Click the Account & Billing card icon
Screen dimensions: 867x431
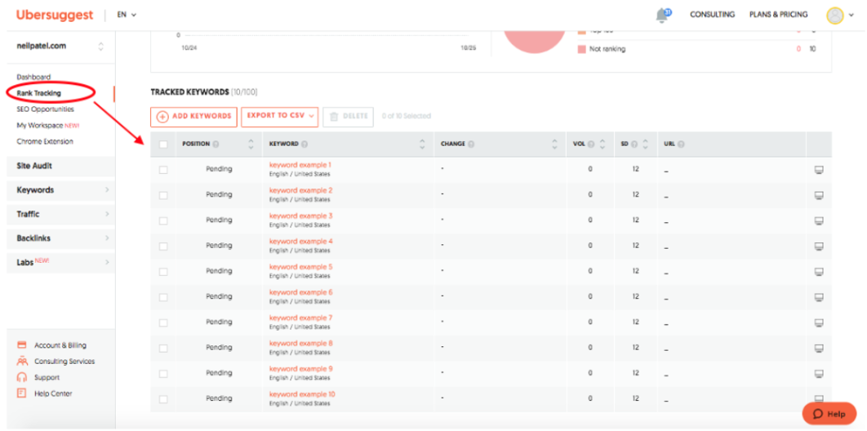tap(22, 345)
